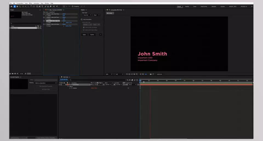
Task: Open the viewer magnification 50% dropdown
Action: 109,74
